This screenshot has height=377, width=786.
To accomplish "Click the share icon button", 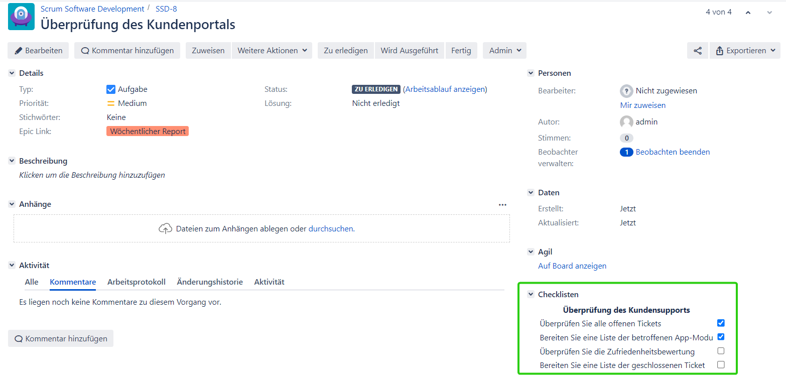I will (697, 51).
